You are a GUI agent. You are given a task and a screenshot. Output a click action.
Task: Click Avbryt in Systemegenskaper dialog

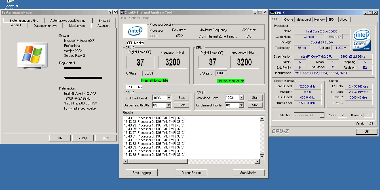[x=83, y=138]
